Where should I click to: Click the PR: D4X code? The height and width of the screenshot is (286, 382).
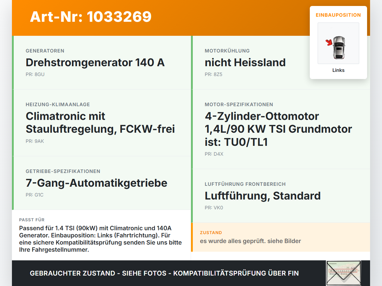tap(214, 154)
